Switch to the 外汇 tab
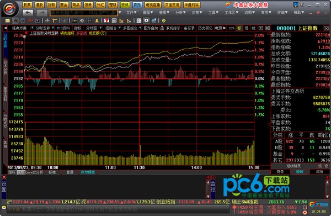The height and width of the screenshot is (216, 331). (x=100, y=4)
